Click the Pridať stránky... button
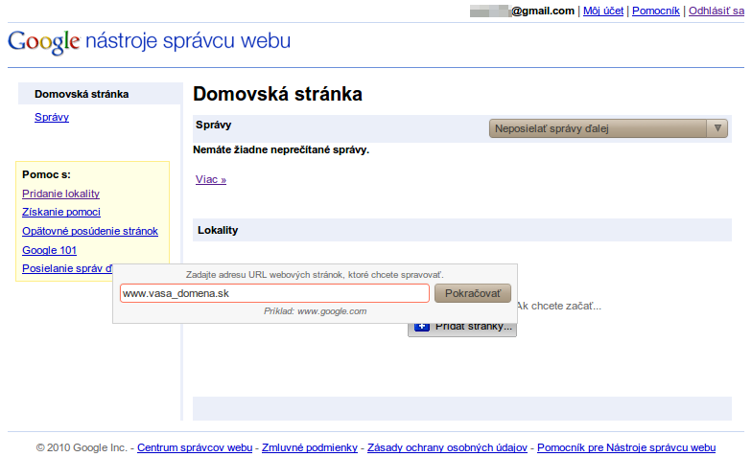This screenshot has width=752, height=457. (462, 329)
